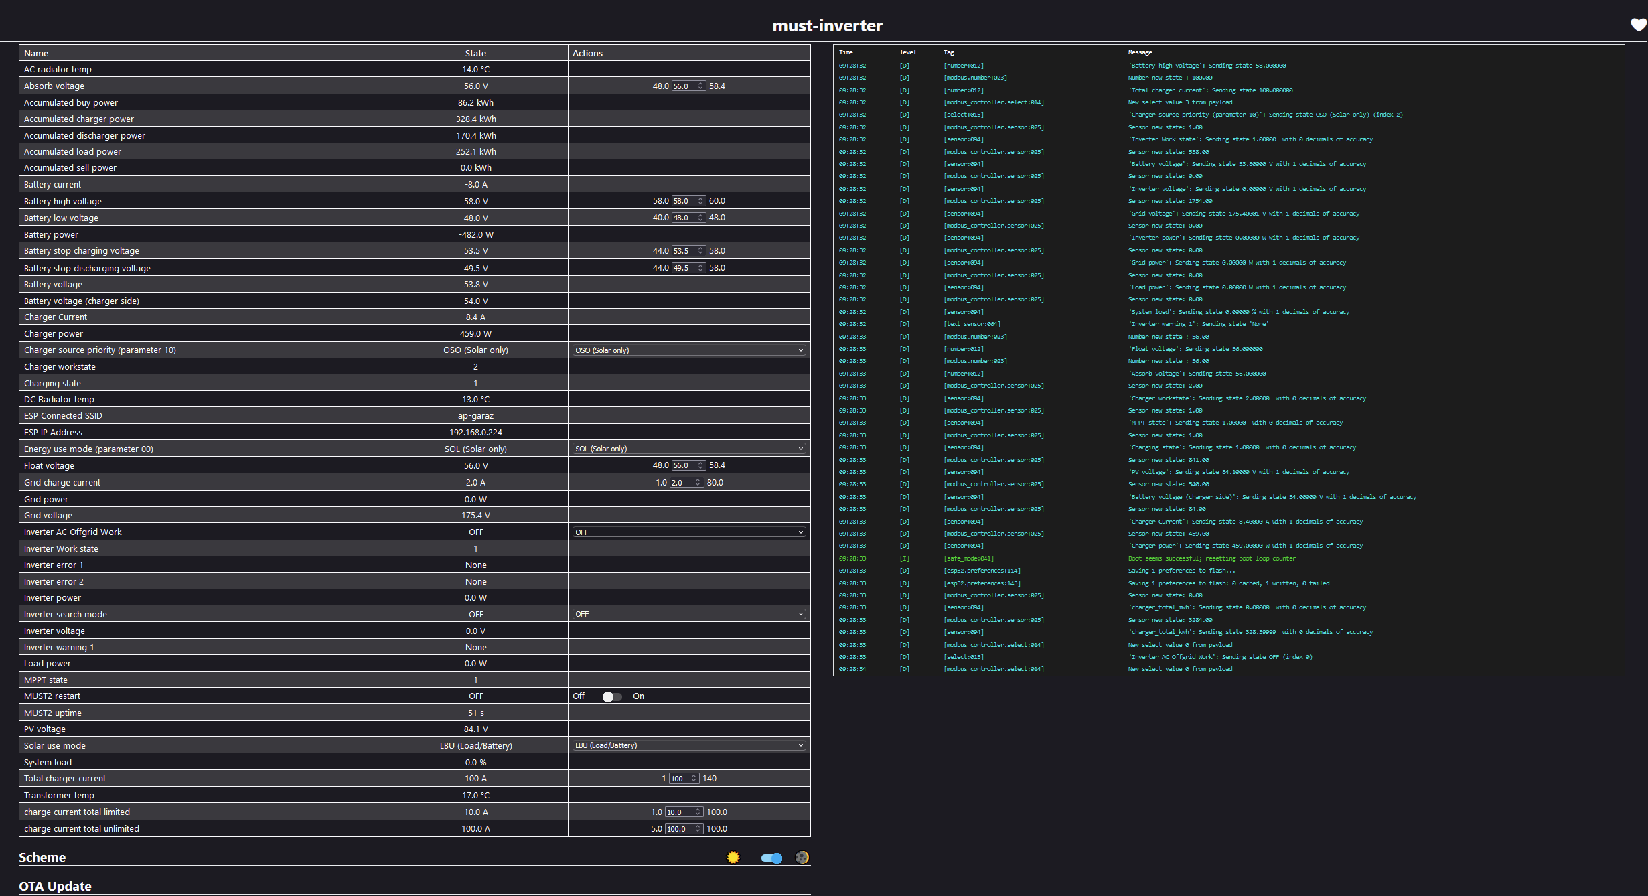
Task: Expand Solar use mode dropdown
Action: pos(689,745)
